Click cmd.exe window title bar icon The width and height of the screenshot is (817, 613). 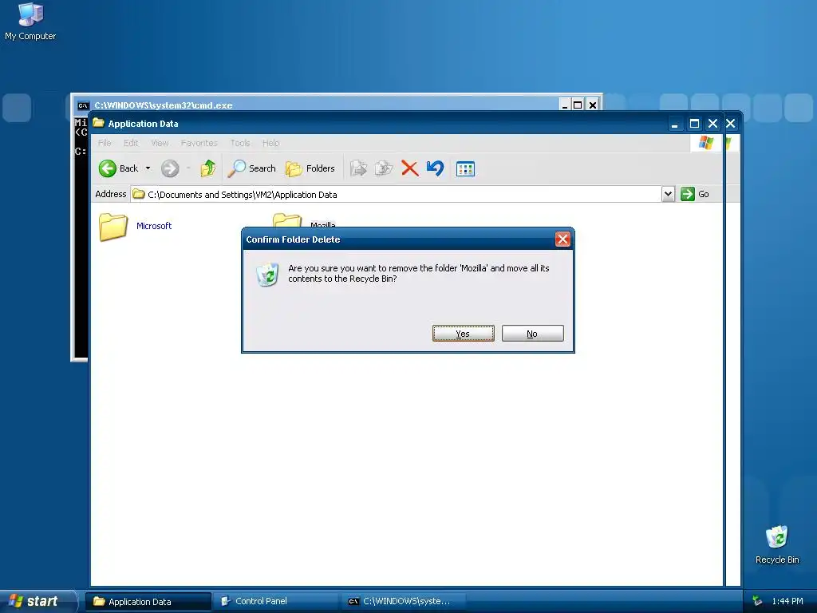coord(83,105)
